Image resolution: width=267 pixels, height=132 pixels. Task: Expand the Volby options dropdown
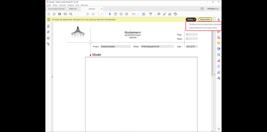(x=191, y=20)
